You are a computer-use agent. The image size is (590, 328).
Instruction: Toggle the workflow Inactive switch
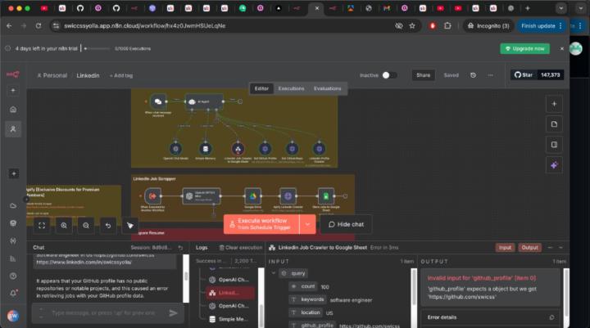tap(388, 75)
